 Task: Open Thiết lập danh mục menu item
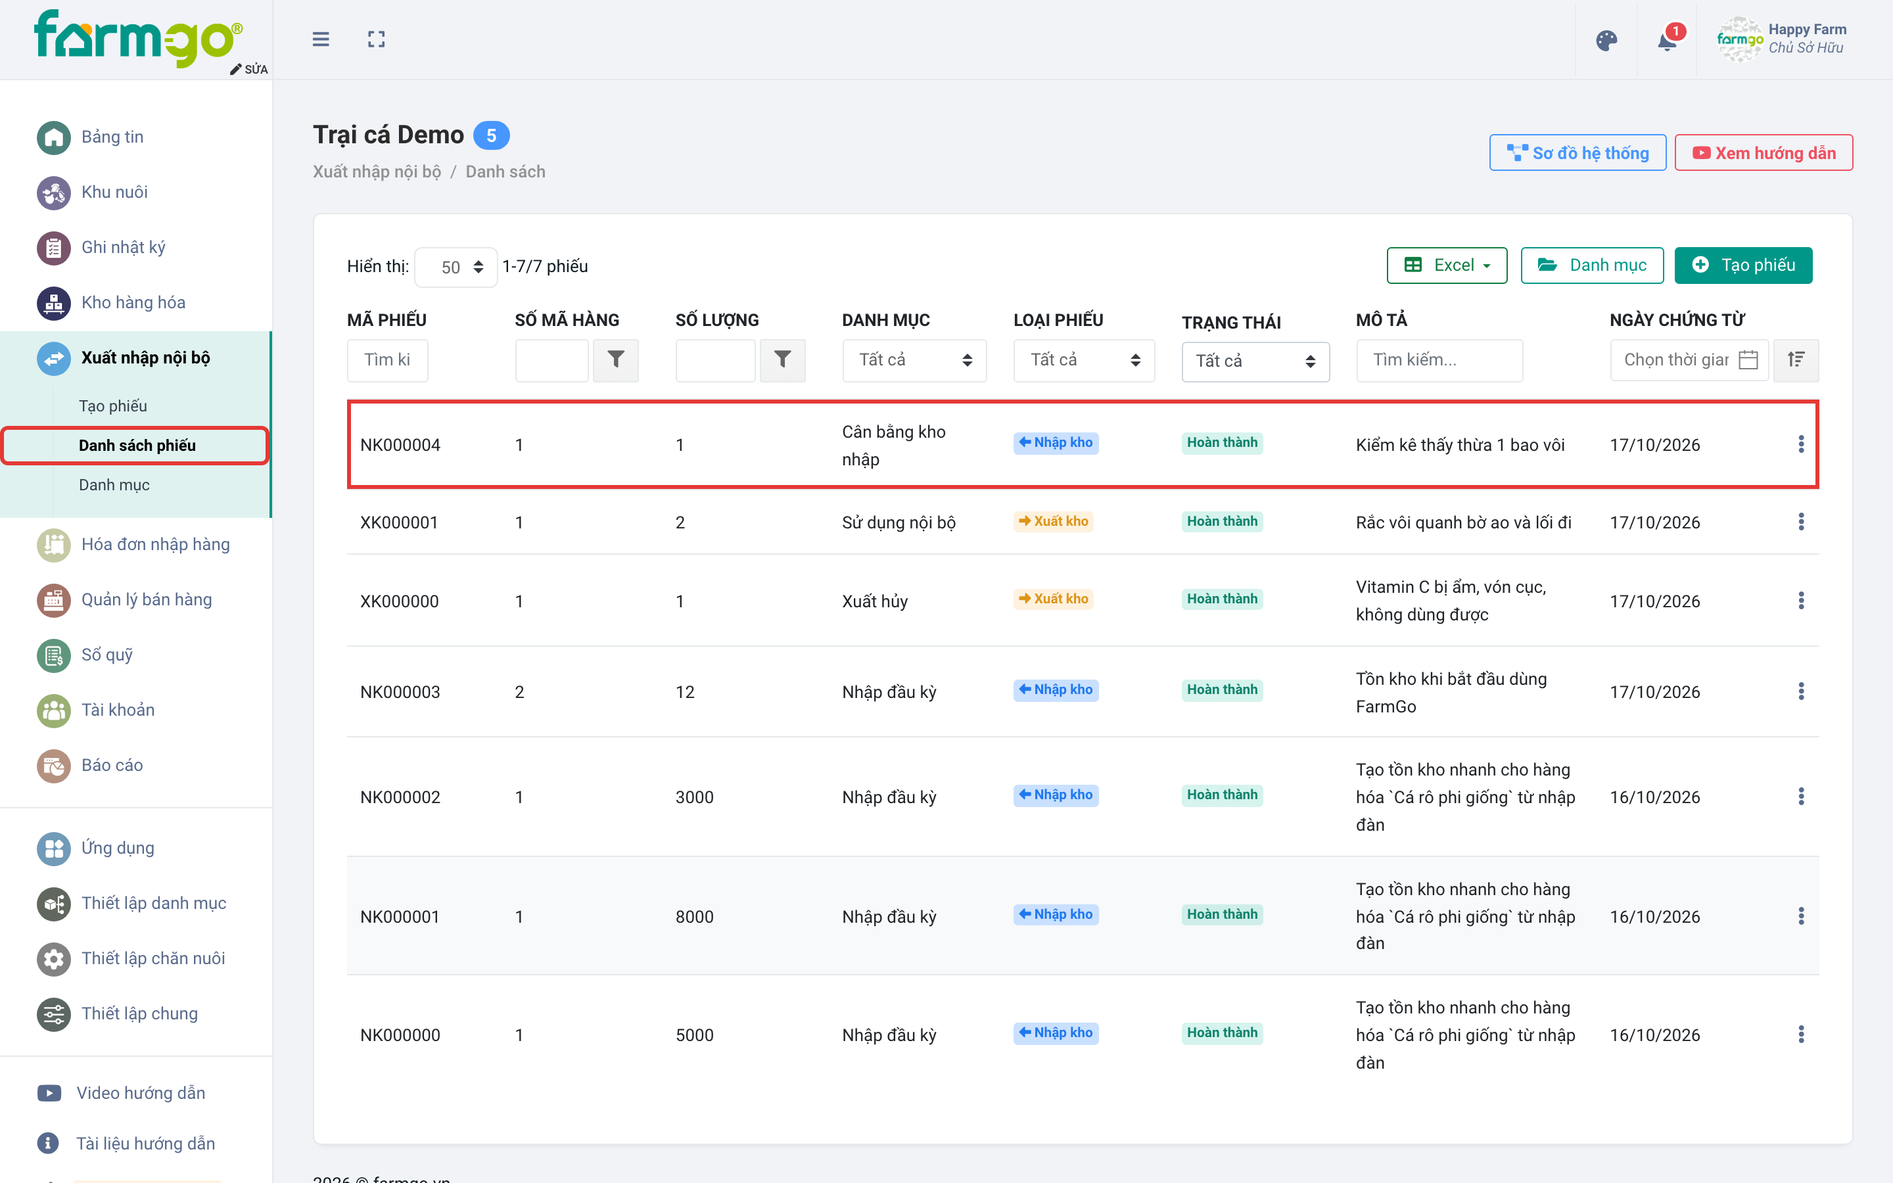(132, 903)
